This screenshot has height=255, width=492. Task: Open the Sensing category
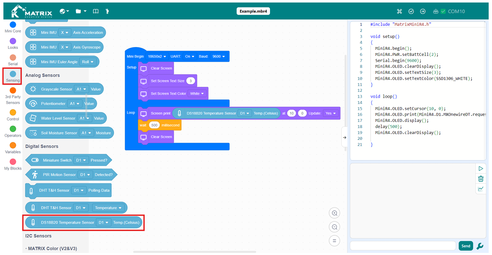pos(13,76)
